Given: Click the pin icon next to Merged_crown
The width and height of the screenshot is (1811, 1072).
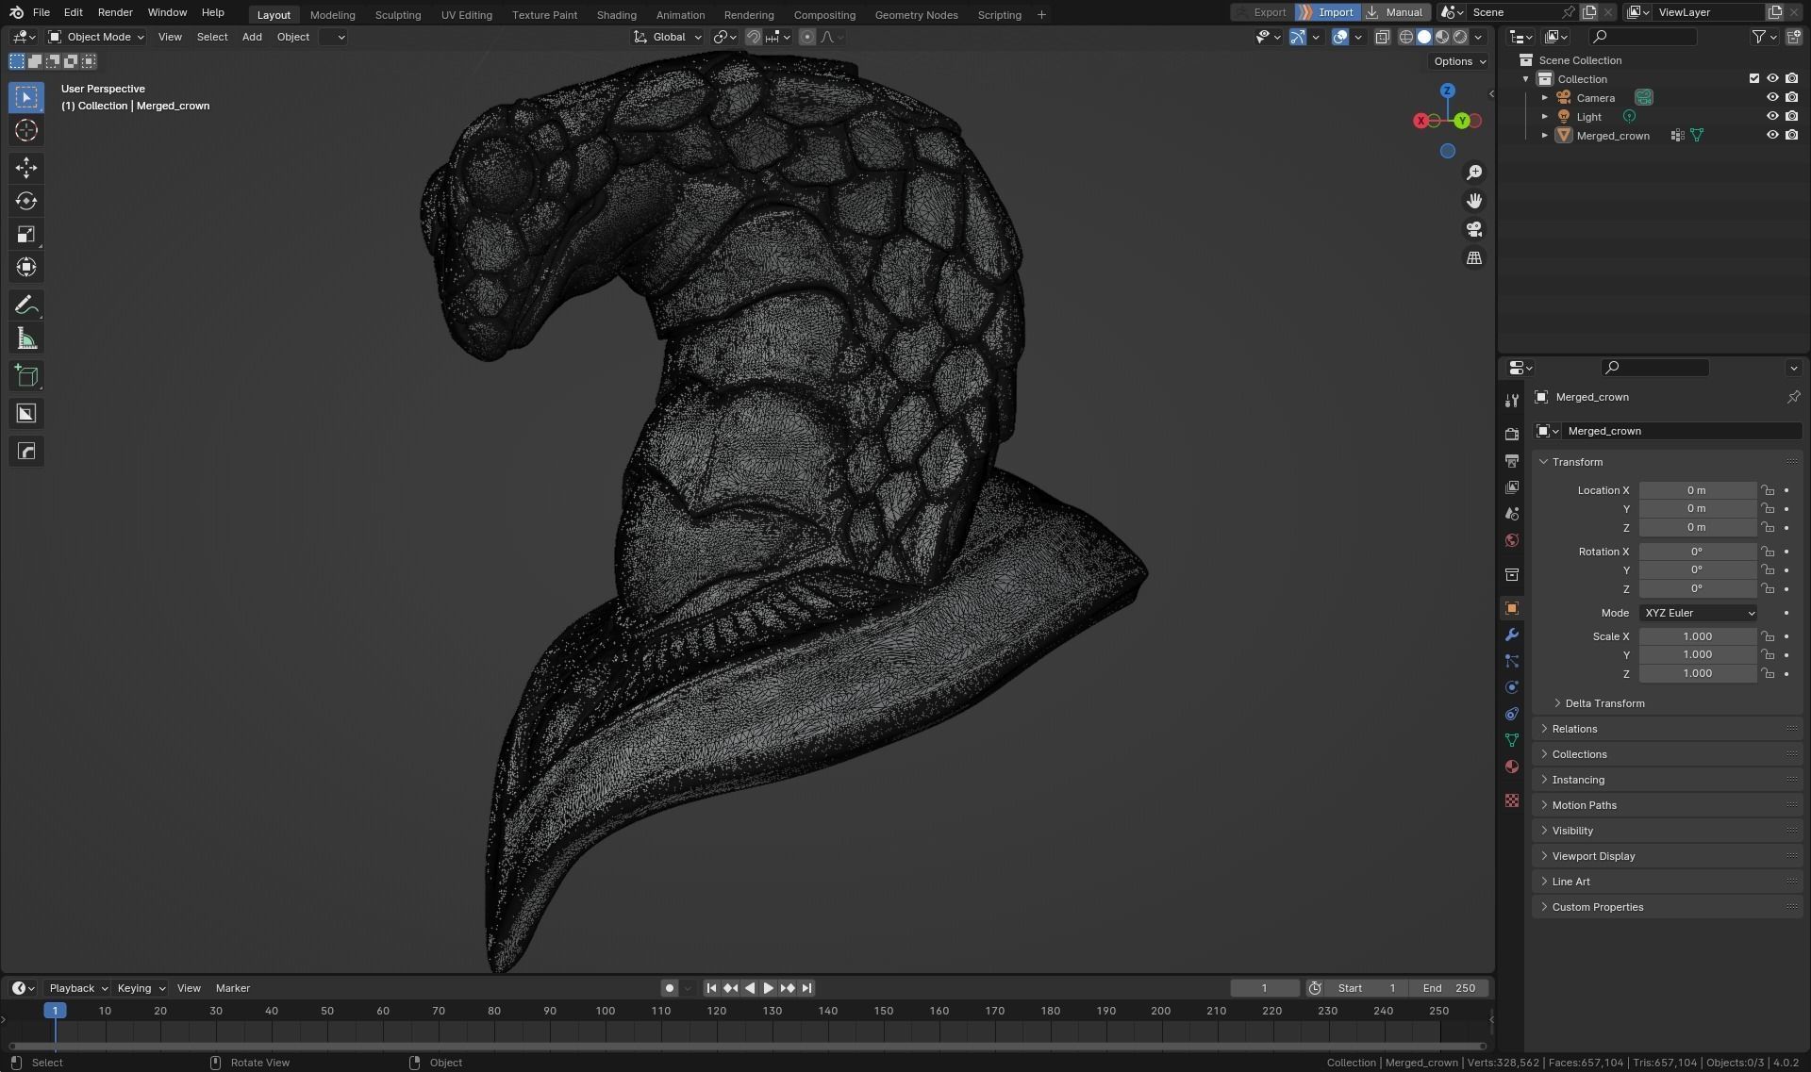Looking at the screenshot, I should (x=1793, y=397).
